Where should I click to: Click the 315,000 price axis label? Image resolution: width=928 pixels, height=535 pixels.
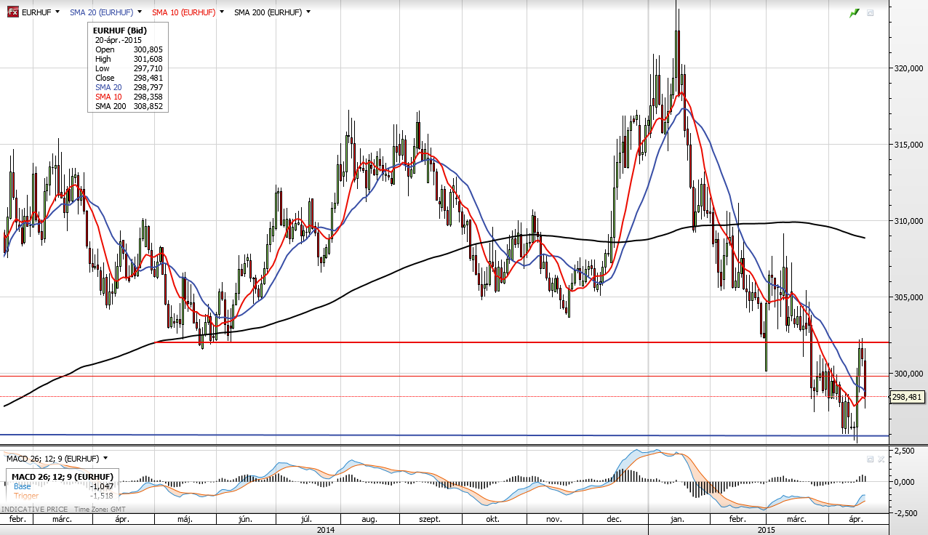(908, 145)
